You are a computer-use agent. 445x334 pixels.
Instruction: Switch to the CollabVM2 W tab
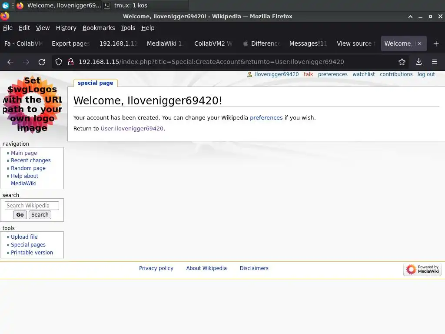pyautogui.click(x=213, y=43)
